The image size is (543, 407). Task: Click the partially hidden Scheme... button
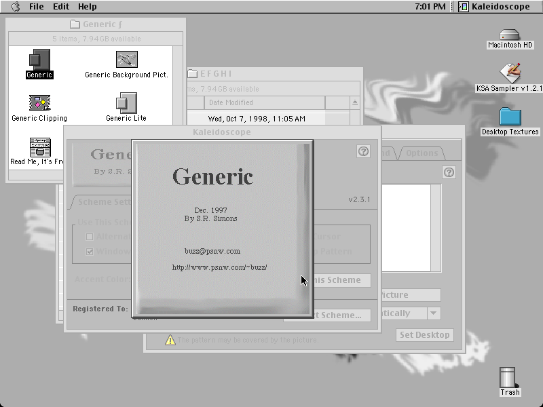(342, 315)
